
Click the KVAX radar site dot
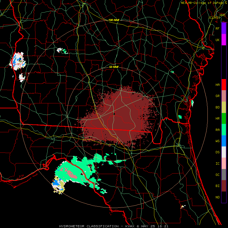pos(114,114)
